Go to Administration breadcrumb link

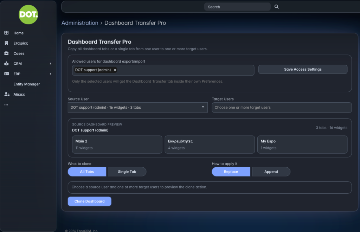click(x=80, y=23)
